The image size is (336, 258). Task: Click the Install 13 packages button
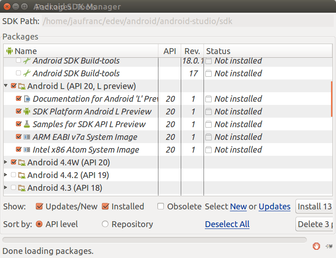(x=314, y=206)
